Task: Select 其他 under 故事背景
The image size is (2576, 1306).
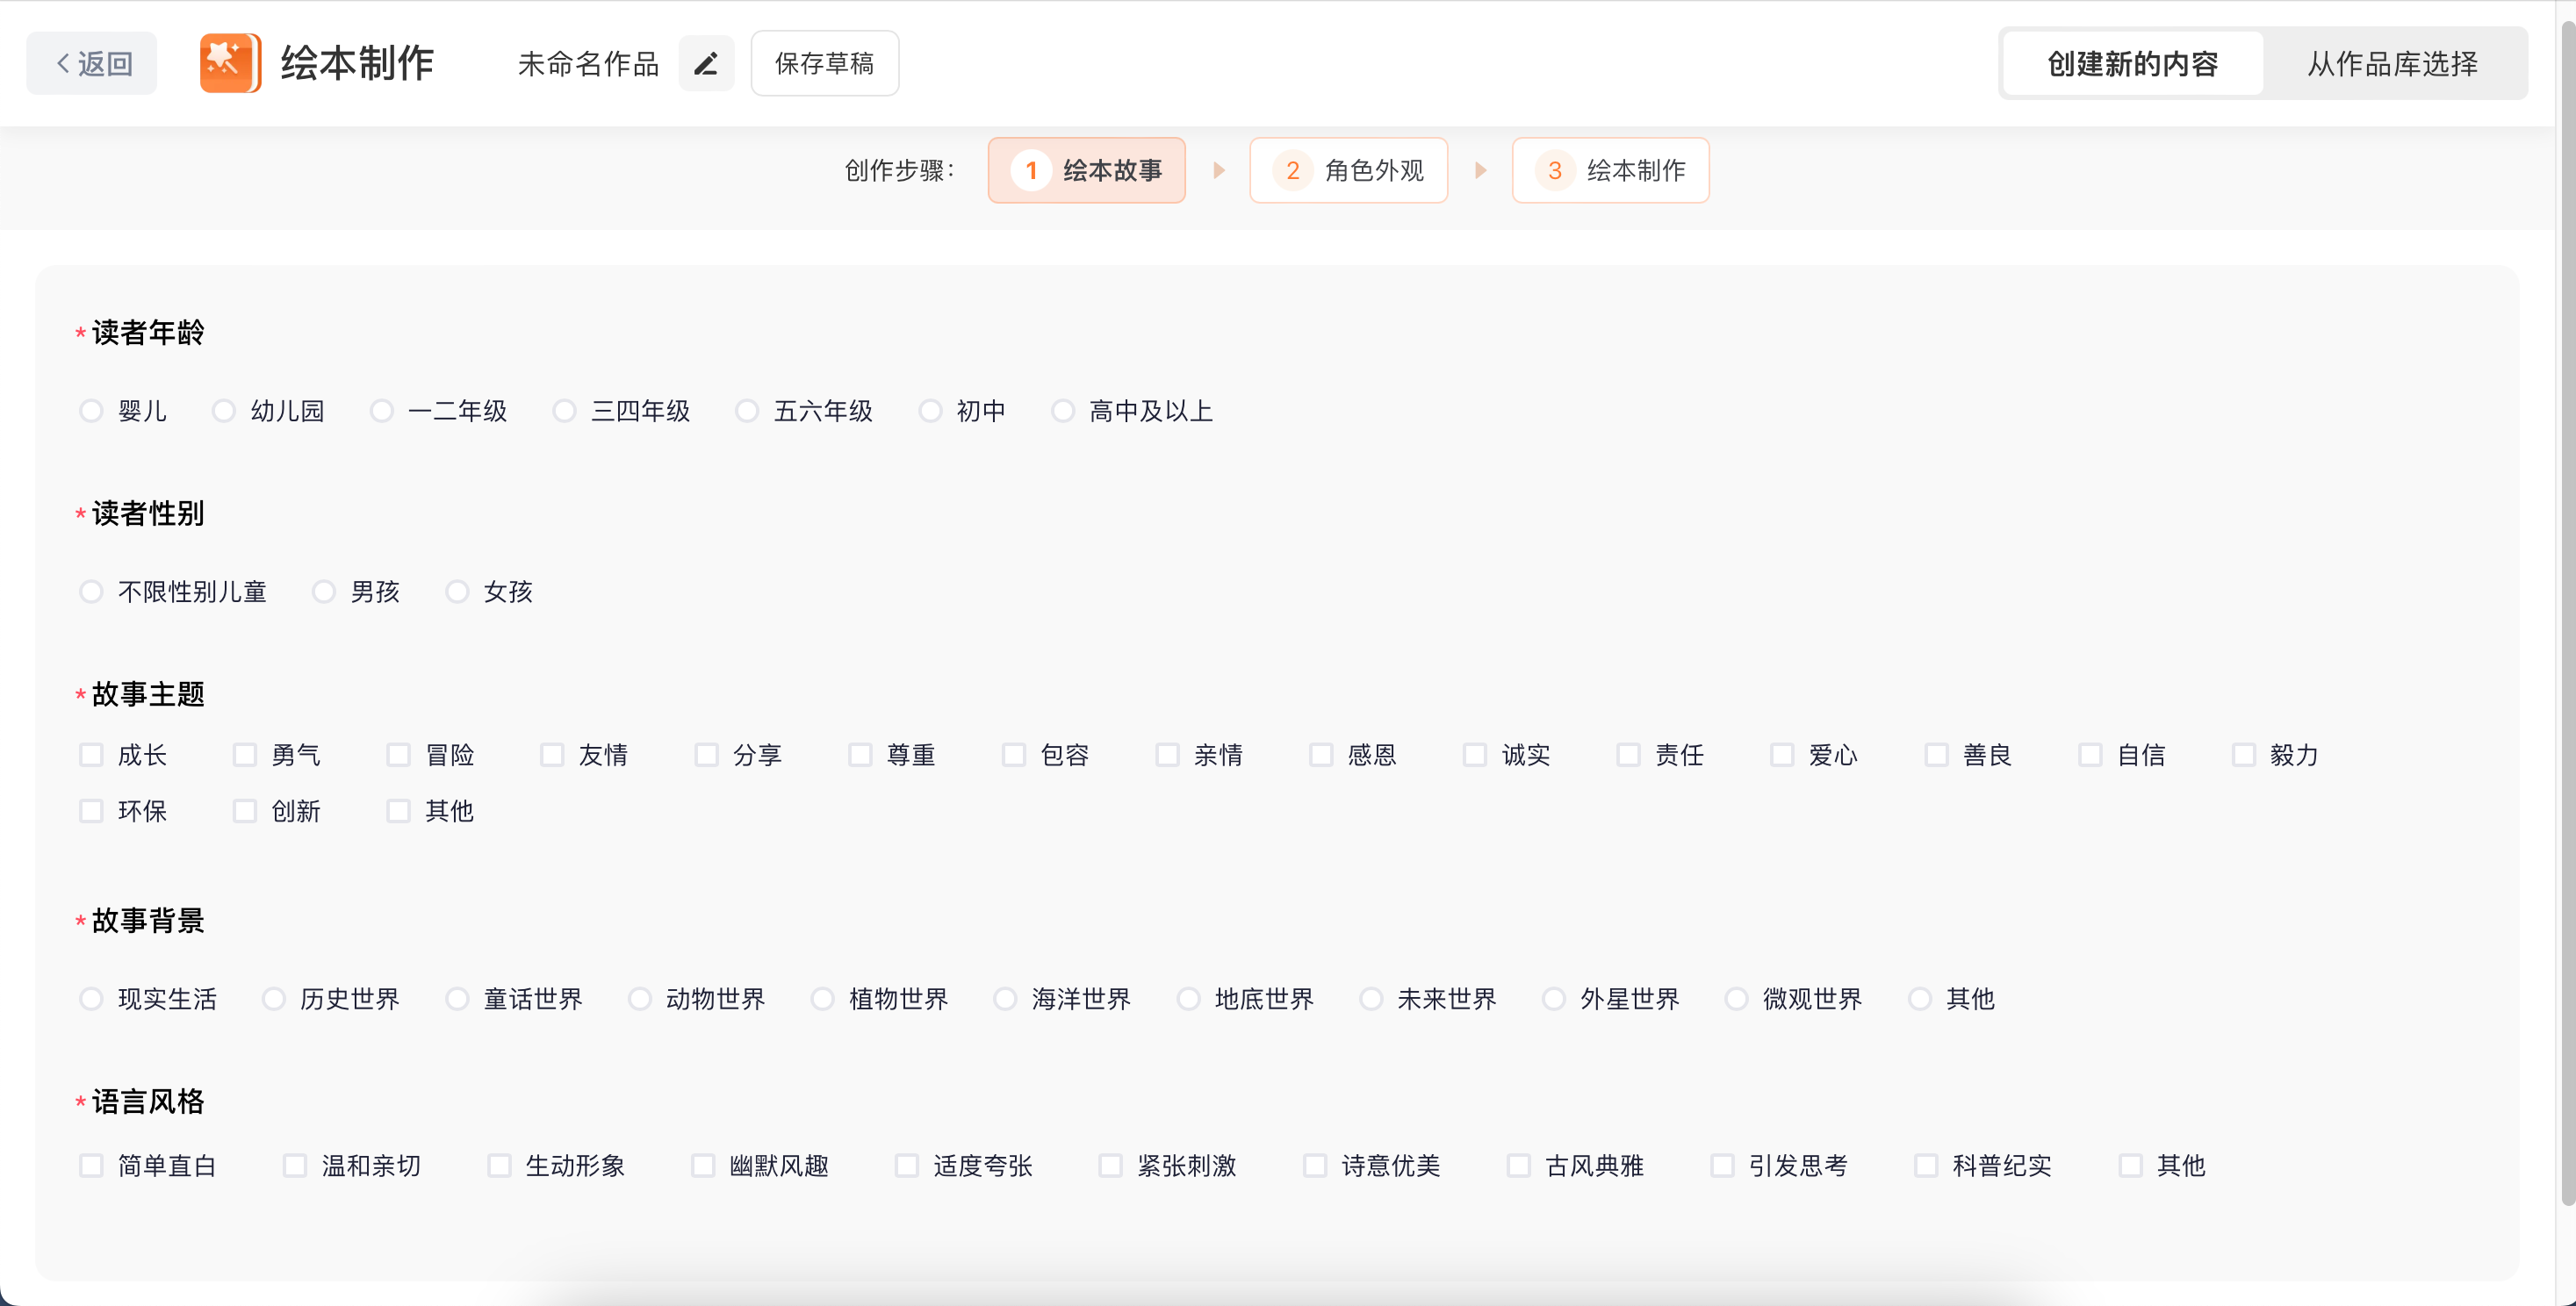Action: tap(1920, 999)
